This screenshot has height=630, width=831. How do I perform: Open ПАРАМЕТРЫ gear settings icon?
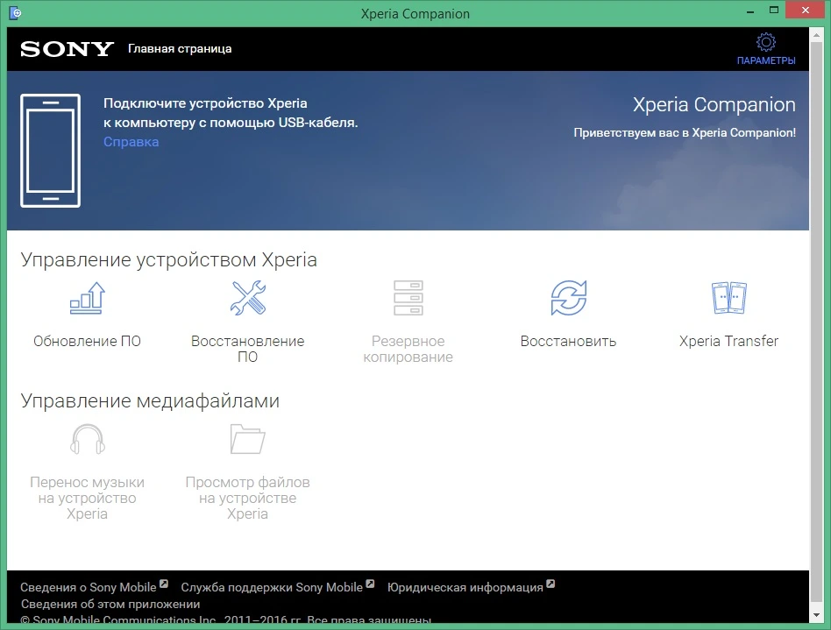tap(766, 42)
